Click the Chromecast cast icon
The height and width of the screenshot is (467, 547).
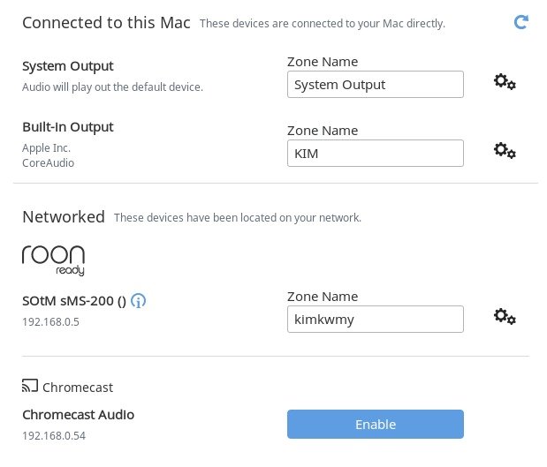[x=30, y=387]
